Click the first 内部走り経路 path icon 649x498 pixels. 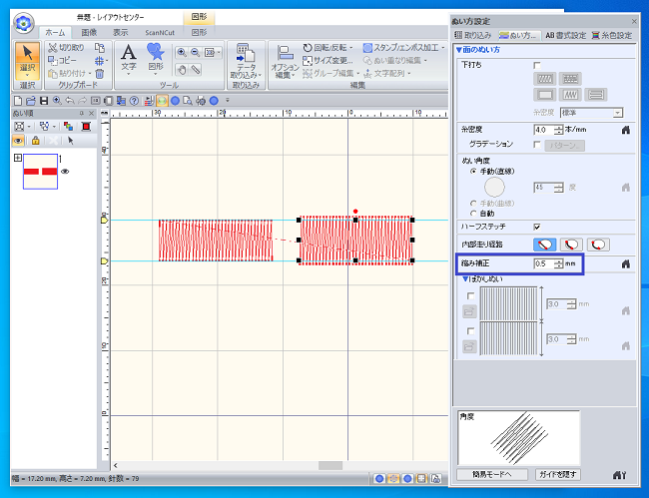(547, 244)
